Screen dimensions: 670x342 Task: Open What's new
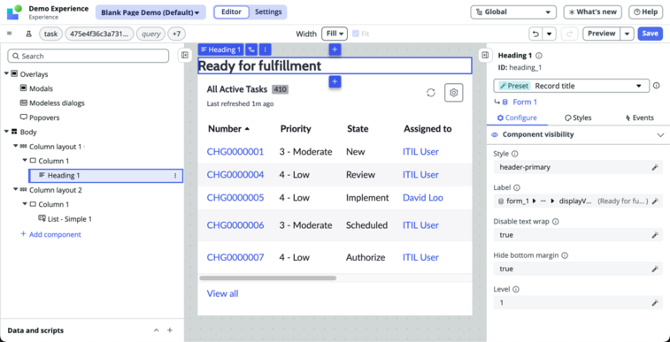pyautogui.click(x=593, y=12)
